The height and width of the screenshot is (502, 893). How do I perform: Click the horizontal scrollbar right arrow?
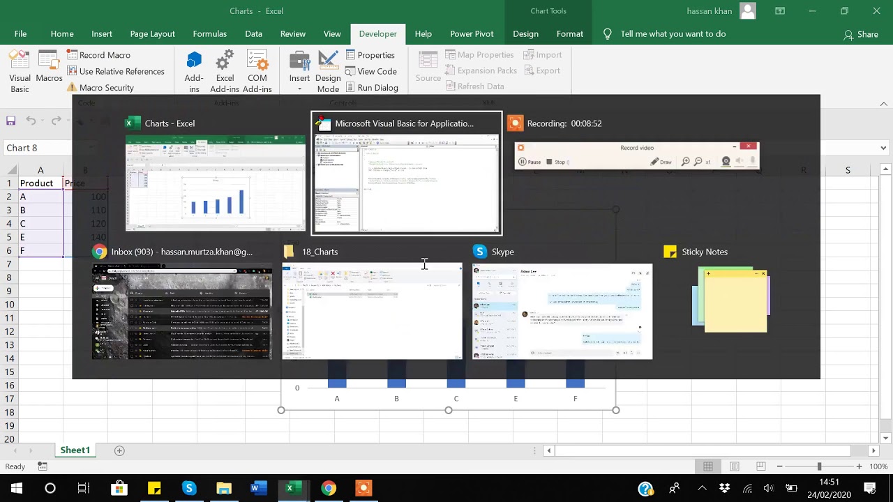coord(873,451)
